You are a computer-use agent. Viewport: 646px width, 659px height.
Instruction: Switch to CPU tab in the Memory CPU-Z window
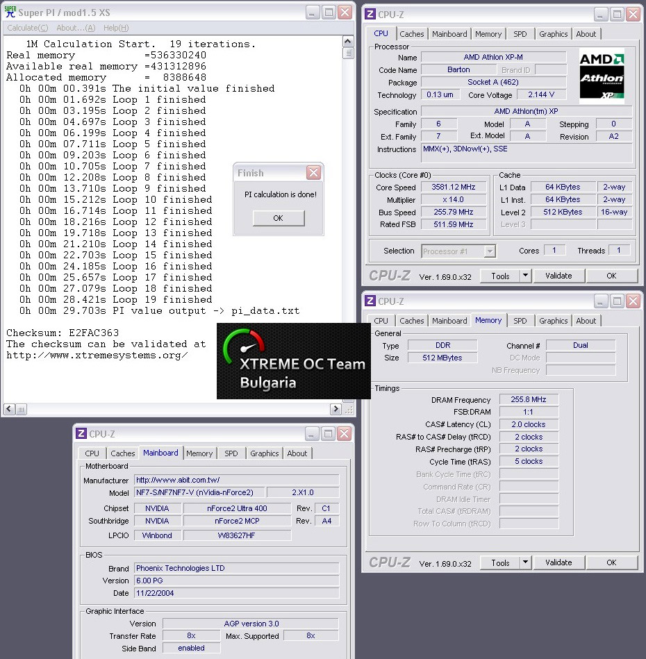381,321
